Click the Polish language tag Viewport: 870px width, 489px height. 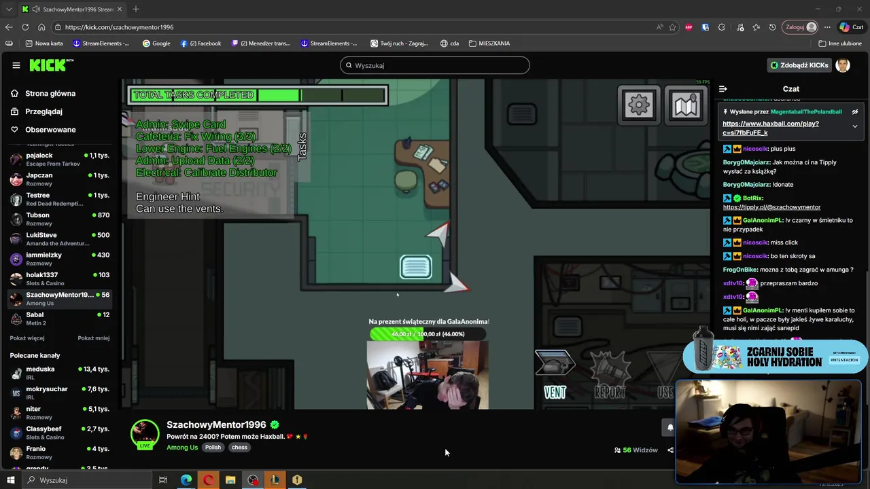[x=213, y=448]
